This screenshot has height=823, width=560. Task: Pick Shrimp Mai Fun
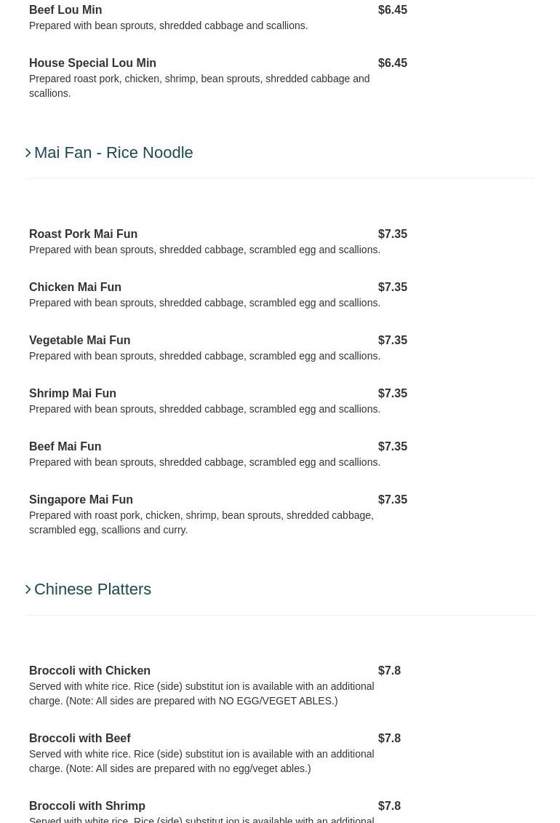pos(73,394)
